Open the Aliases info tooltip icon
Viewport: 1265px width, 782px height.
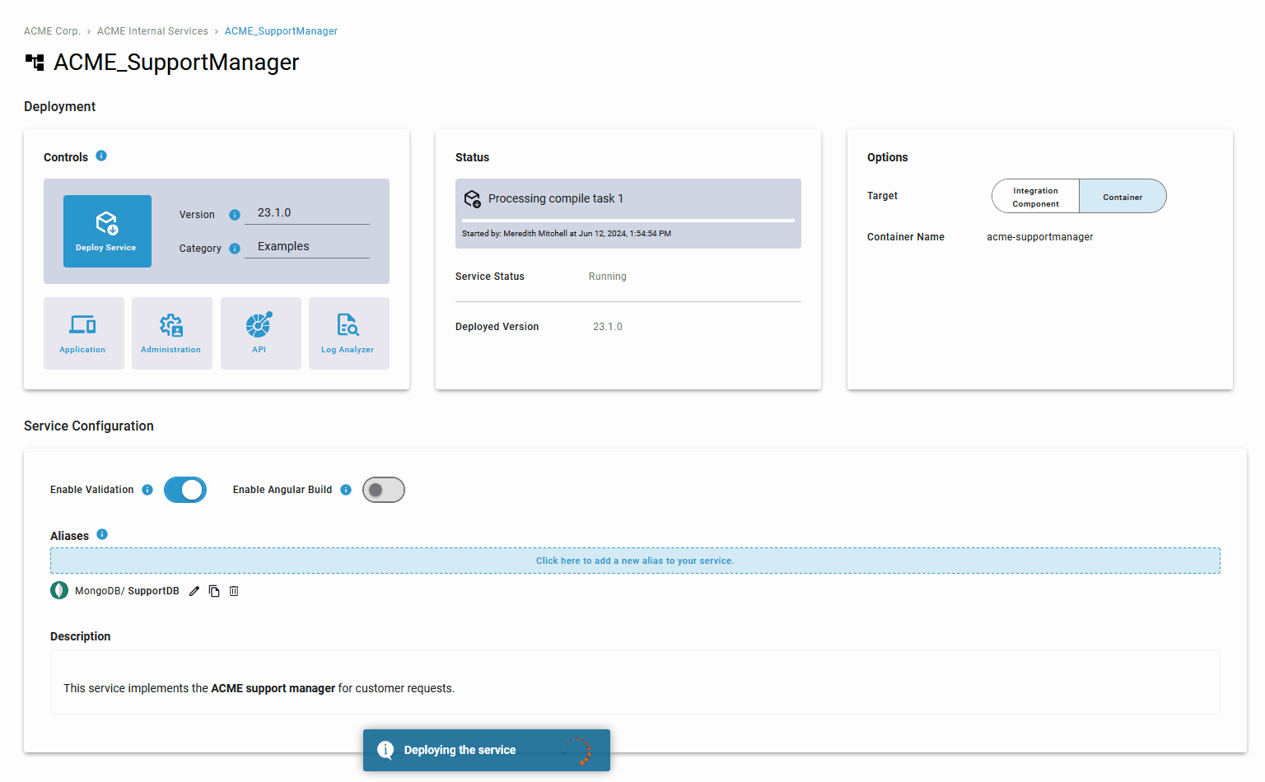click(x=102, y=534)
